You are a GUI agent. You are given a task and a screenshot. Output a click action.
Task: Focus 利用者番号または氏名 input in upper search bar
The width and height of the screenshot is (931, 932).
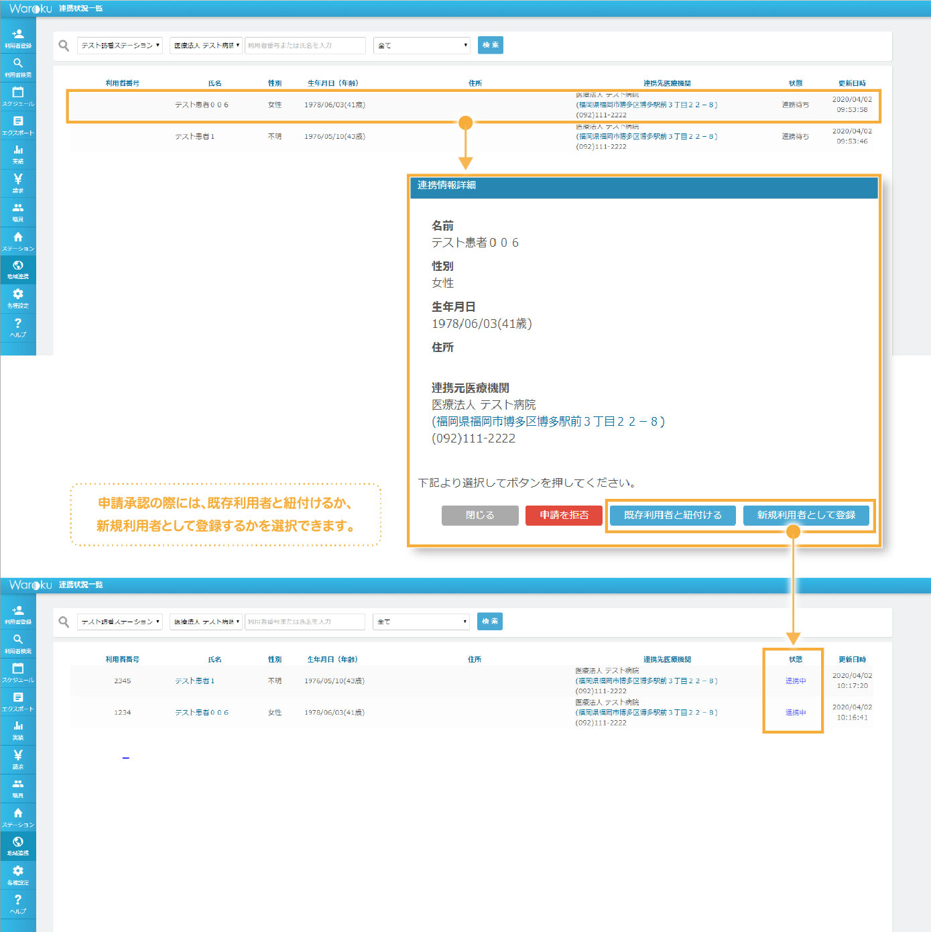point(305,46)
